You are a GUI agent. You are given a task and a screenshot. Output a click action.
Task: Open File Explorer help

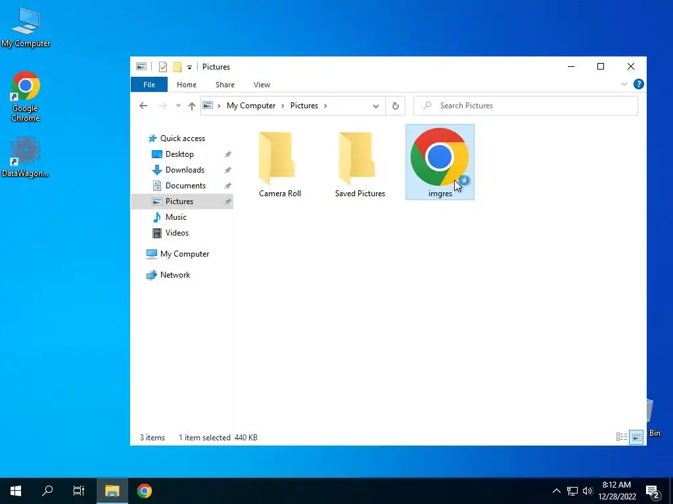[x=638, y=84]
